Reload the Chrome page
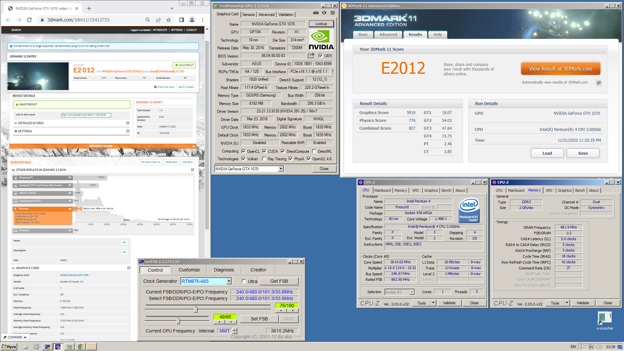 [29, 20]
